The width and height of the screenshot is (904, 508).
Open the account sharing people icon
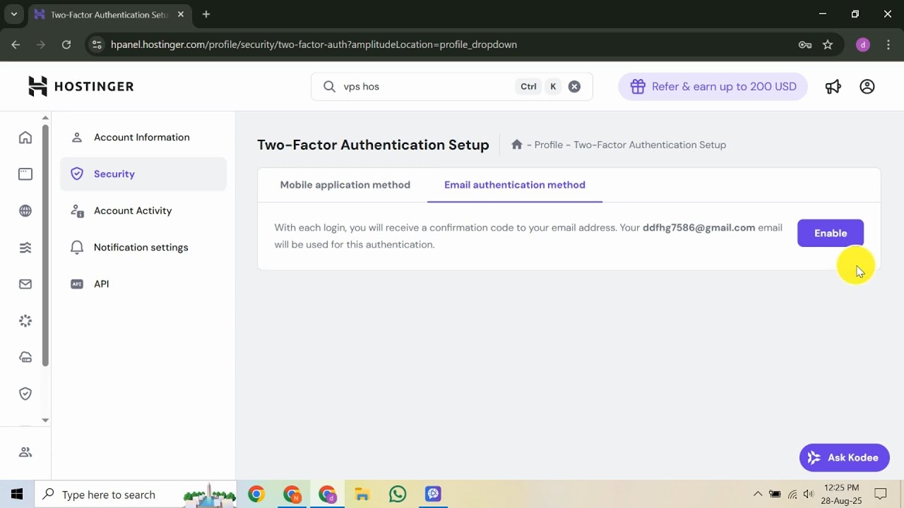(25, 452)
